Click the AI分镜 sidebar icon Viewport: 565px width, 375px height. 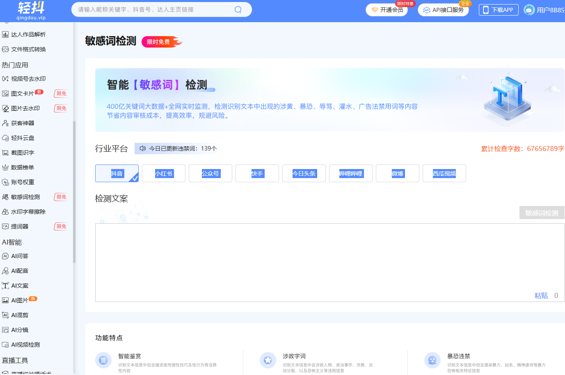(5, 330)
